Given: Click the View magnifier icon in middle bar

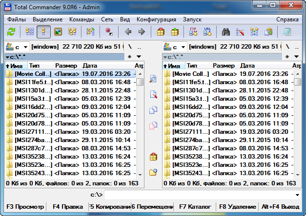Looking at the screenshot, I should pos(153,79).
